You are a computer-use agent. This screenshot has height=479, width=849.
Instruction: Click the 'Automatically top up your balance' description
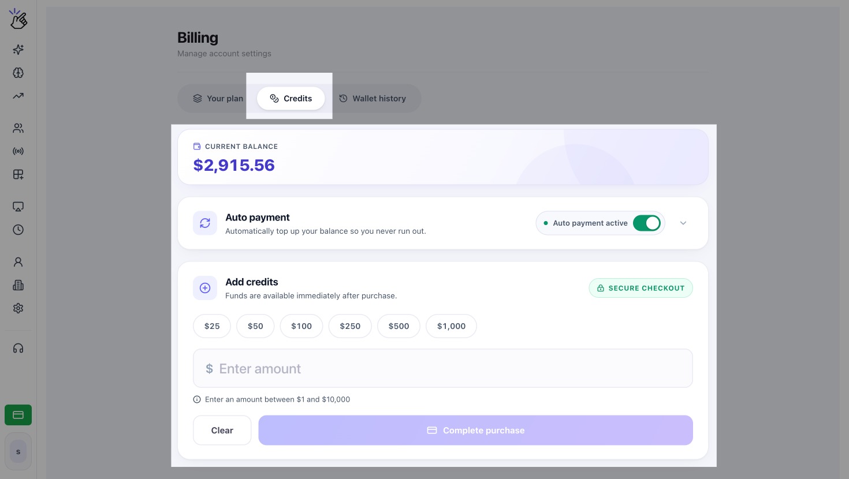[326, 231]
